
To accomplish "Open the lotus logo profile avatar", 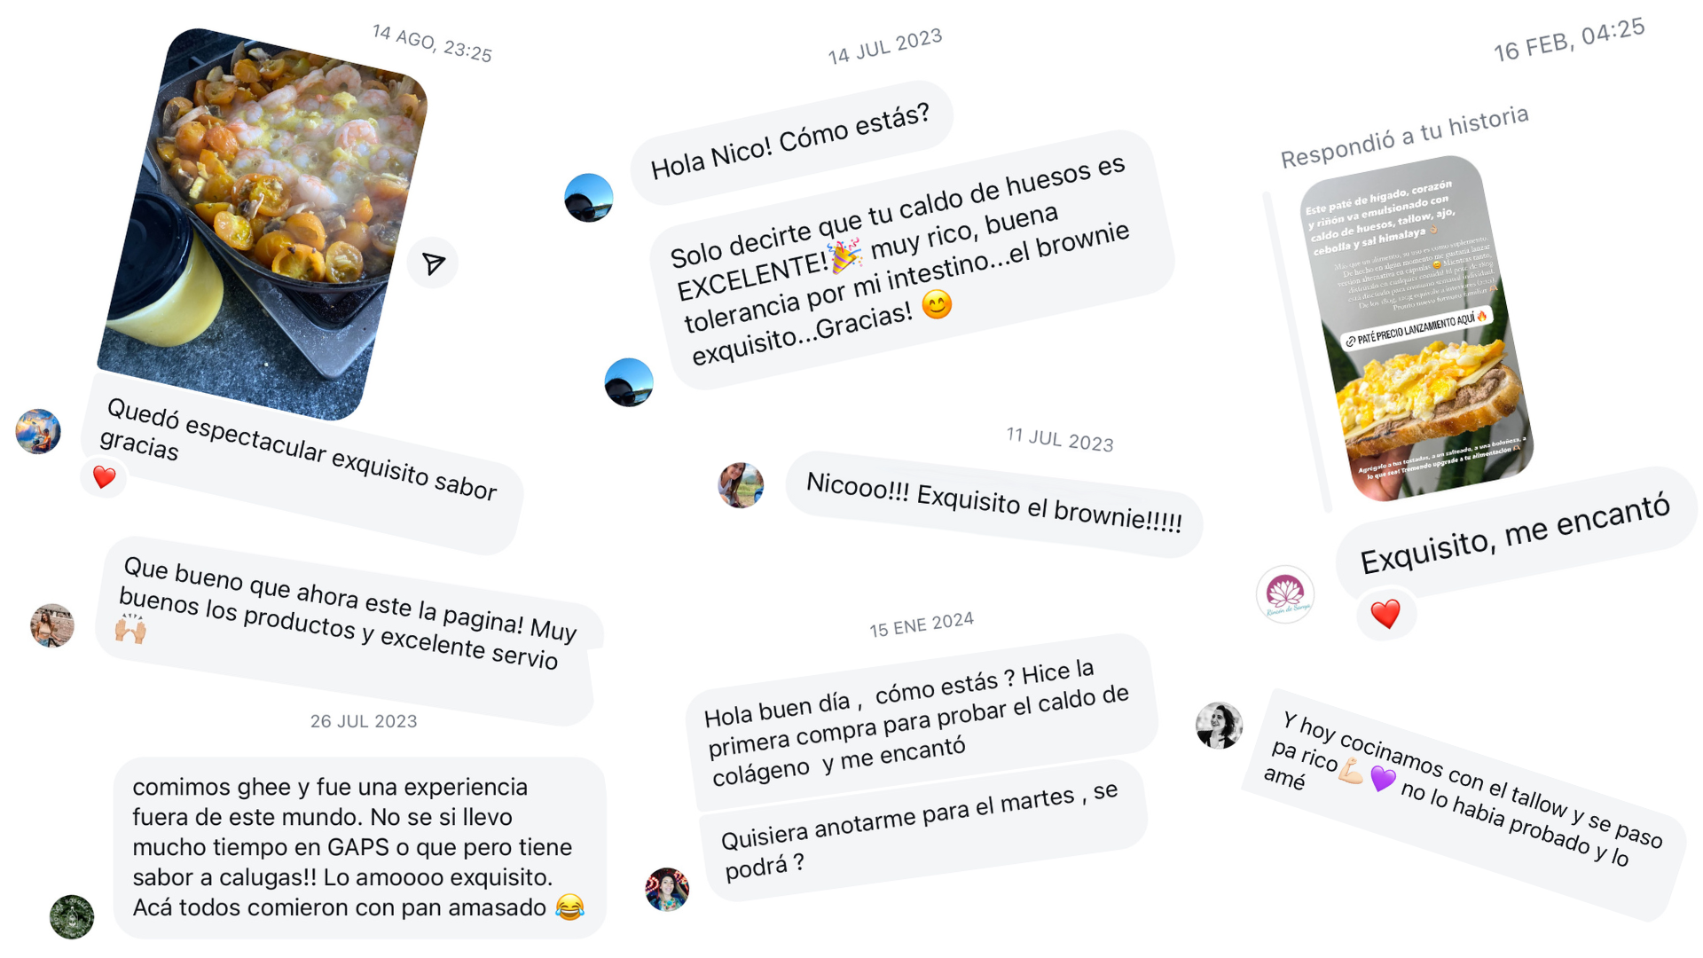I will pos(1285,594).
